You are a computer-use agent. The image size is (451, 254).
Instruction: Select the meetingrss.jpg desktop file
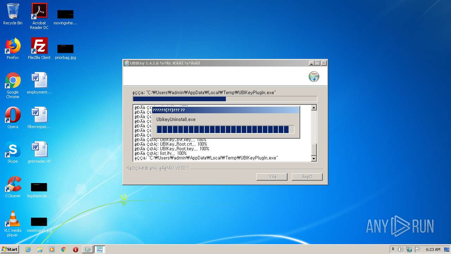39,224
